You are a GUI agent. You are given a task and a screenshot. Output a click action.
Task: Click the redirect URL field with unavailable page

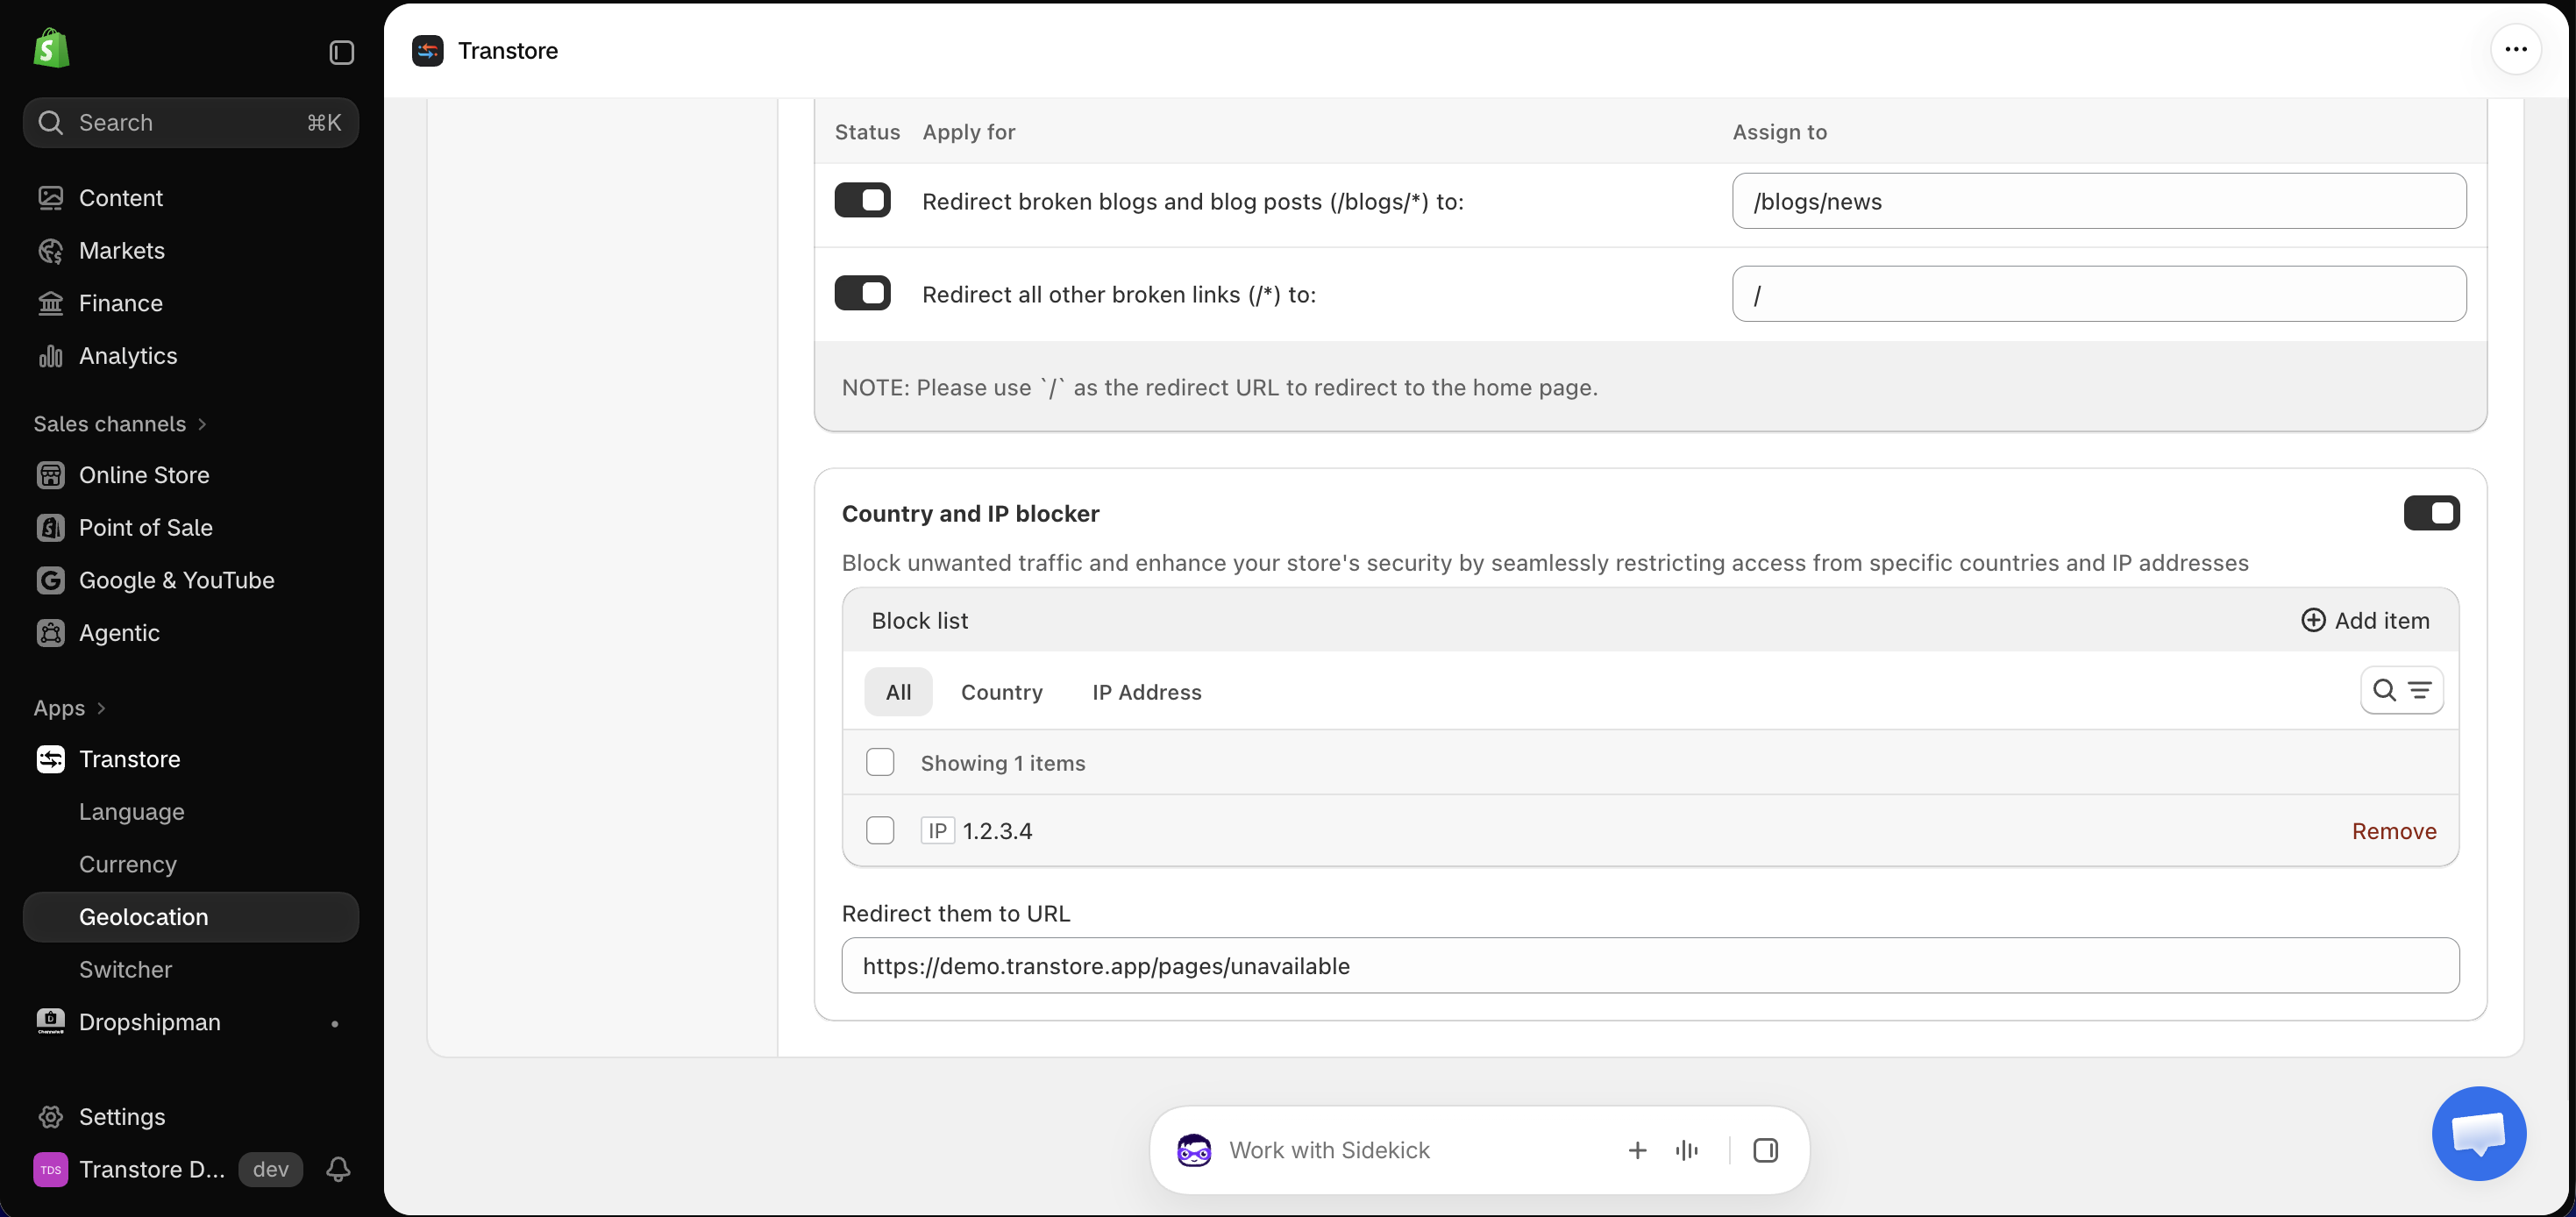(x=1650, y=965)
